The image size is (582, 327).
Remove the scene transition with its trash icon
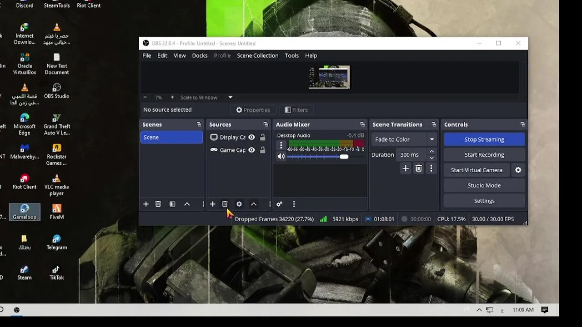tap(419, 168)
